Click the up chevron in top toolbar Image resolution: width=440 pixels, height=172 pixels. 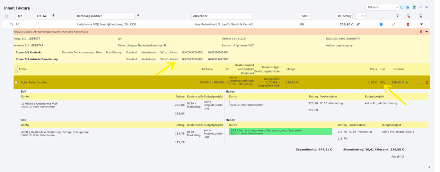421,7
